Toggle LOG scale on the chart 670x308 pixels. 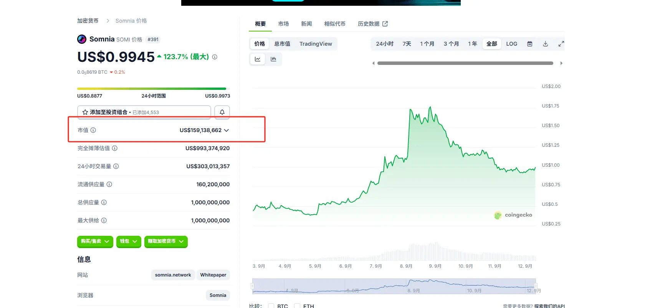coord(512,44)
